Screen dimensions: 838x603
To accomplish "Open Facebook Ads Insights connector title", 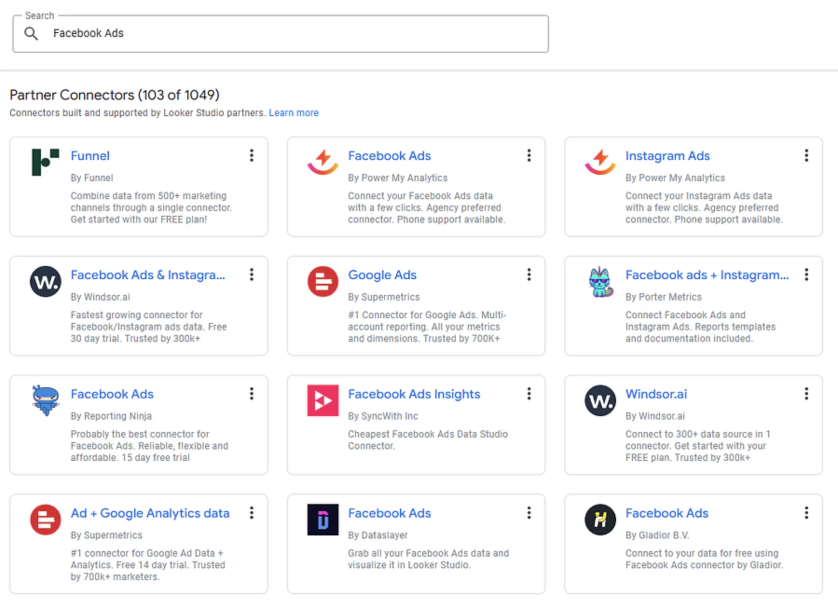I will pos(414,394).
